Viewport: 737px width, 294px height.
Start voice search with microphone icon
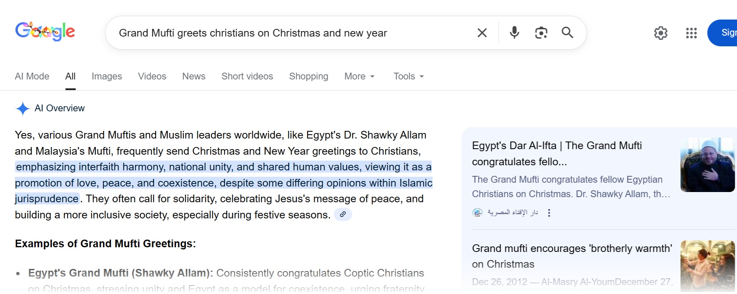pyautogui.click(x=514, y=33)
